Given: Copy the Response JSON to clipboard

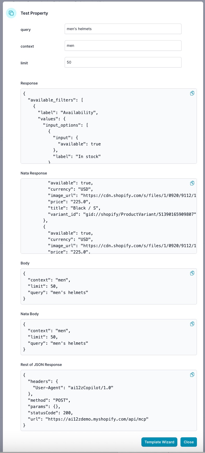Looking at the screenshot, I should 192,93.
